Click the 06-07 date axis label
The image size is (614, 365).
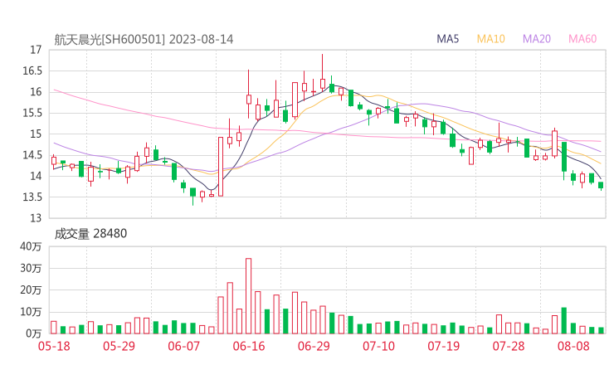tap(183, 346)
